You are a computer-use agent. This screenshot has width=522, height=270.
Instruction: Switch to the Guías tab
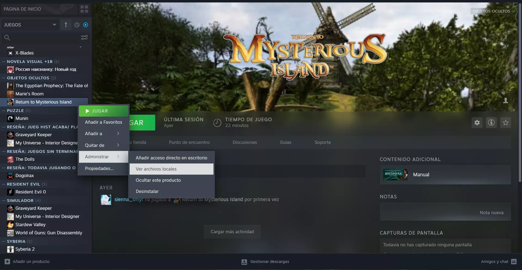coord(286,142)
